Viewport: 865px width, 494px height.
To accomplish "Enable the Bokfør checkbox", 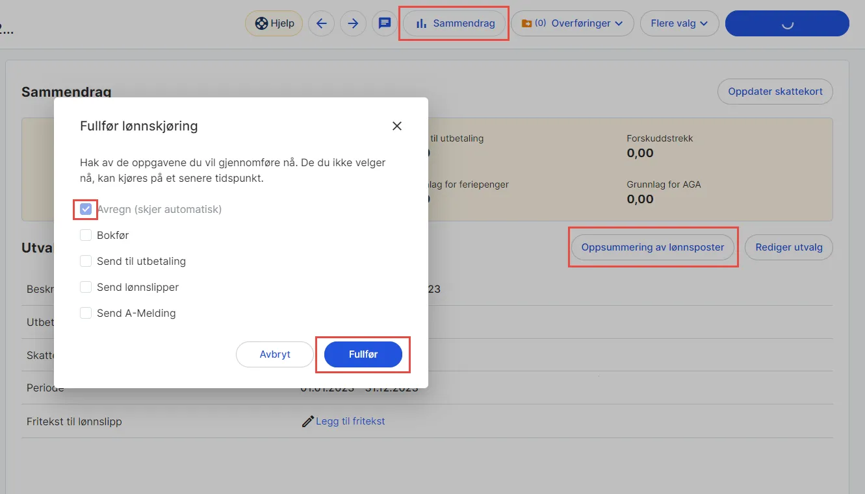I will pos(85,235).
